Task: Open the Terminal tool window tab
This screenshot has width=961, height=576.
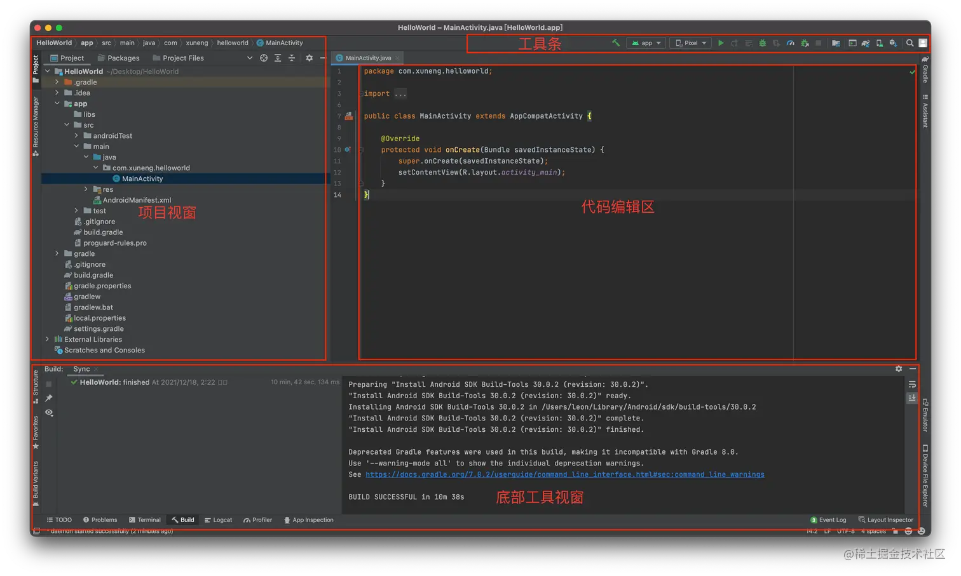Action: (x=145, y=519)
